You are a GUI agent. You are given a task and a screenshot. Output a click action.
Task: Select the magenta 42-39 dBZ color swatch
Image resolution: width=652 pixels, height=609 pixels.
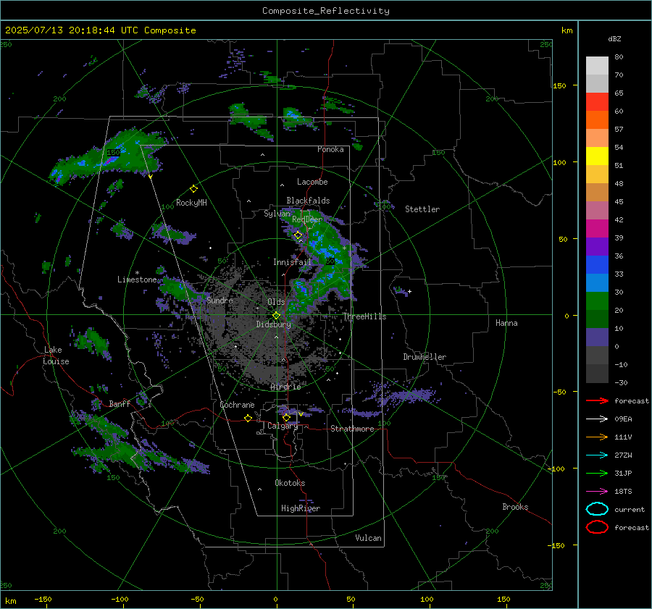coord(597,229)
